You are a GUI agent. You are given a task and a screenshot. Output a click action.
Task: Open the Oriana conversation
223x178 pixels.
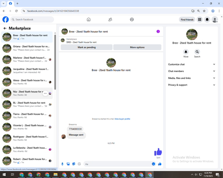(x=27, y=48)
